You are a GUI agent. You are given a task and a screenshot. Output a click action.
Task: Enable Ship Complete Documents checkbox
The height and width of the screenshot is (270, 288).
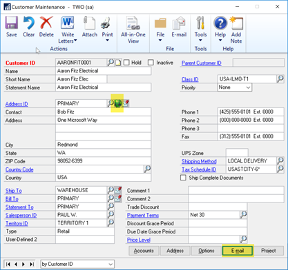click(183, 178)
